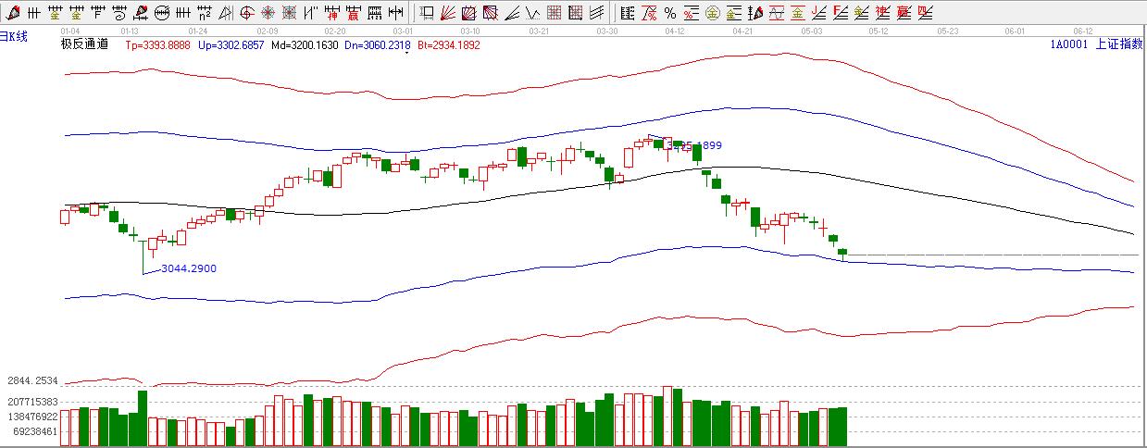
Task: Select the n² line tool icon
Action: (204, 13)
